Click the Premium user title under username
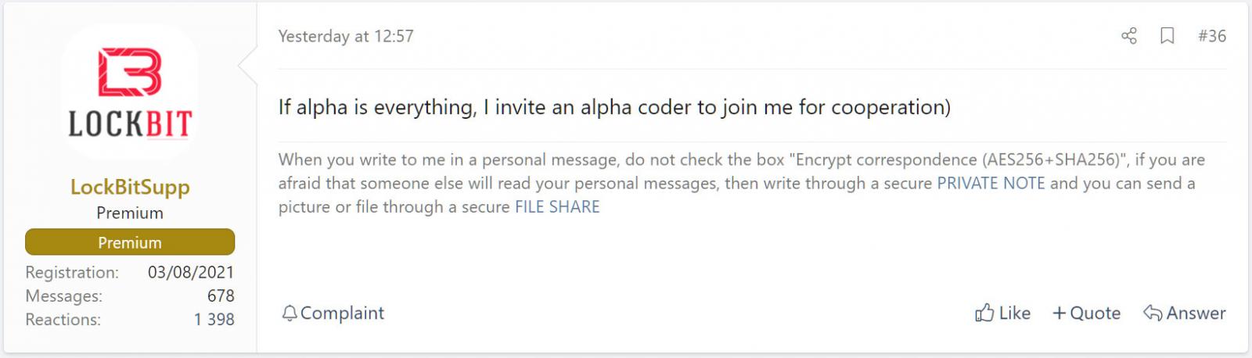1252x358 pixels. 130,213
